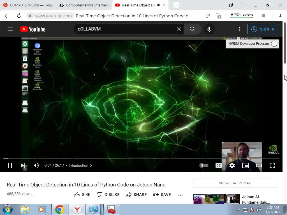Click the copy-tab icon in address bar

click(208, 16)
